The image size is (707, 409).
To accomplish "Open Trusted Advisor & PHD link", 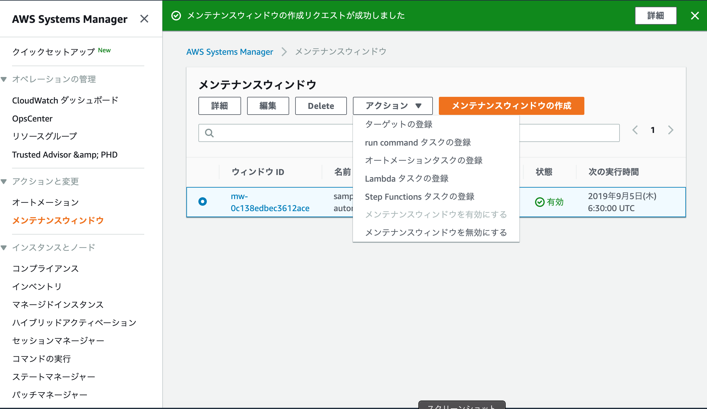I will 65,155.
